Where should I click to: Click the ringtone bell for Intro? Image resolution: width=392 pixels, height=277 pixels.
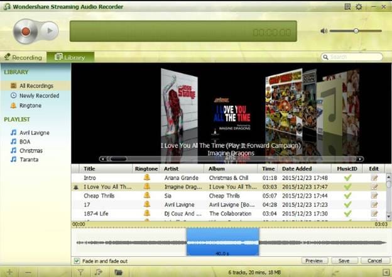click(147, 178)
